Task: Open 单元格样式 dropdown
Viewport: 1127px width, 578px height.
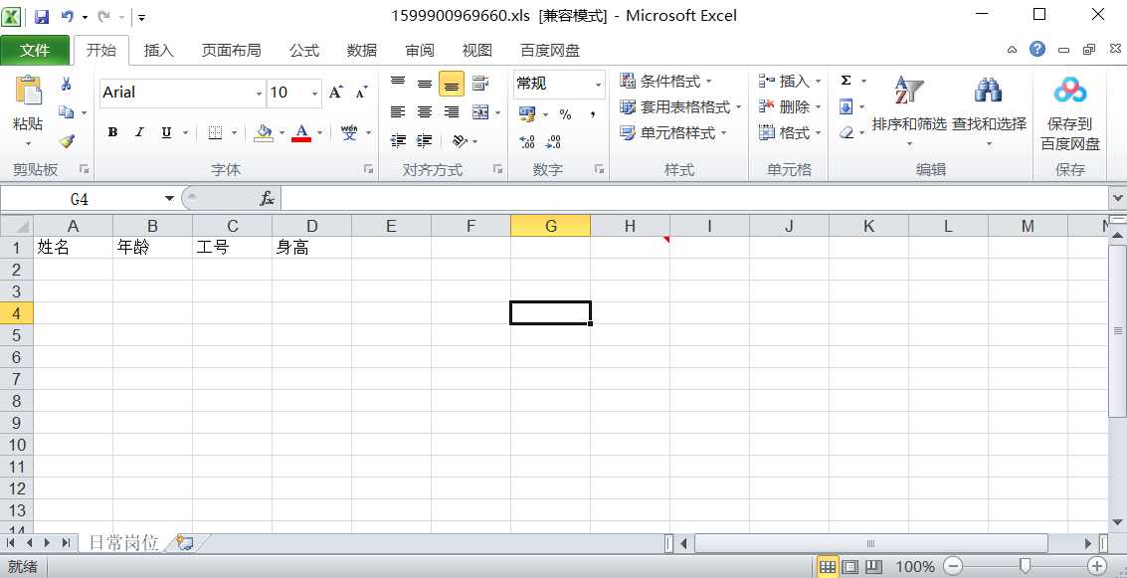Action: 672,133
